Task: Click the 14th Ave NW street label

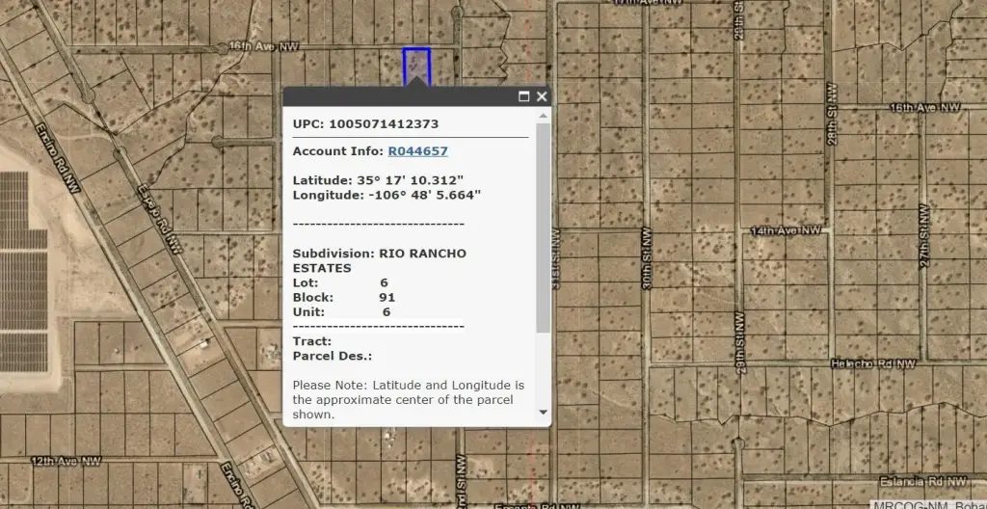Action: click(787, 231)
